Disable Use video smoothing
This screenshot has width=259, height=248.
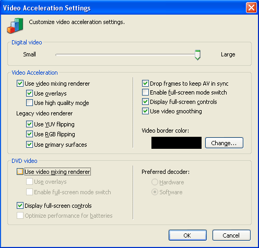pos(145,111)
